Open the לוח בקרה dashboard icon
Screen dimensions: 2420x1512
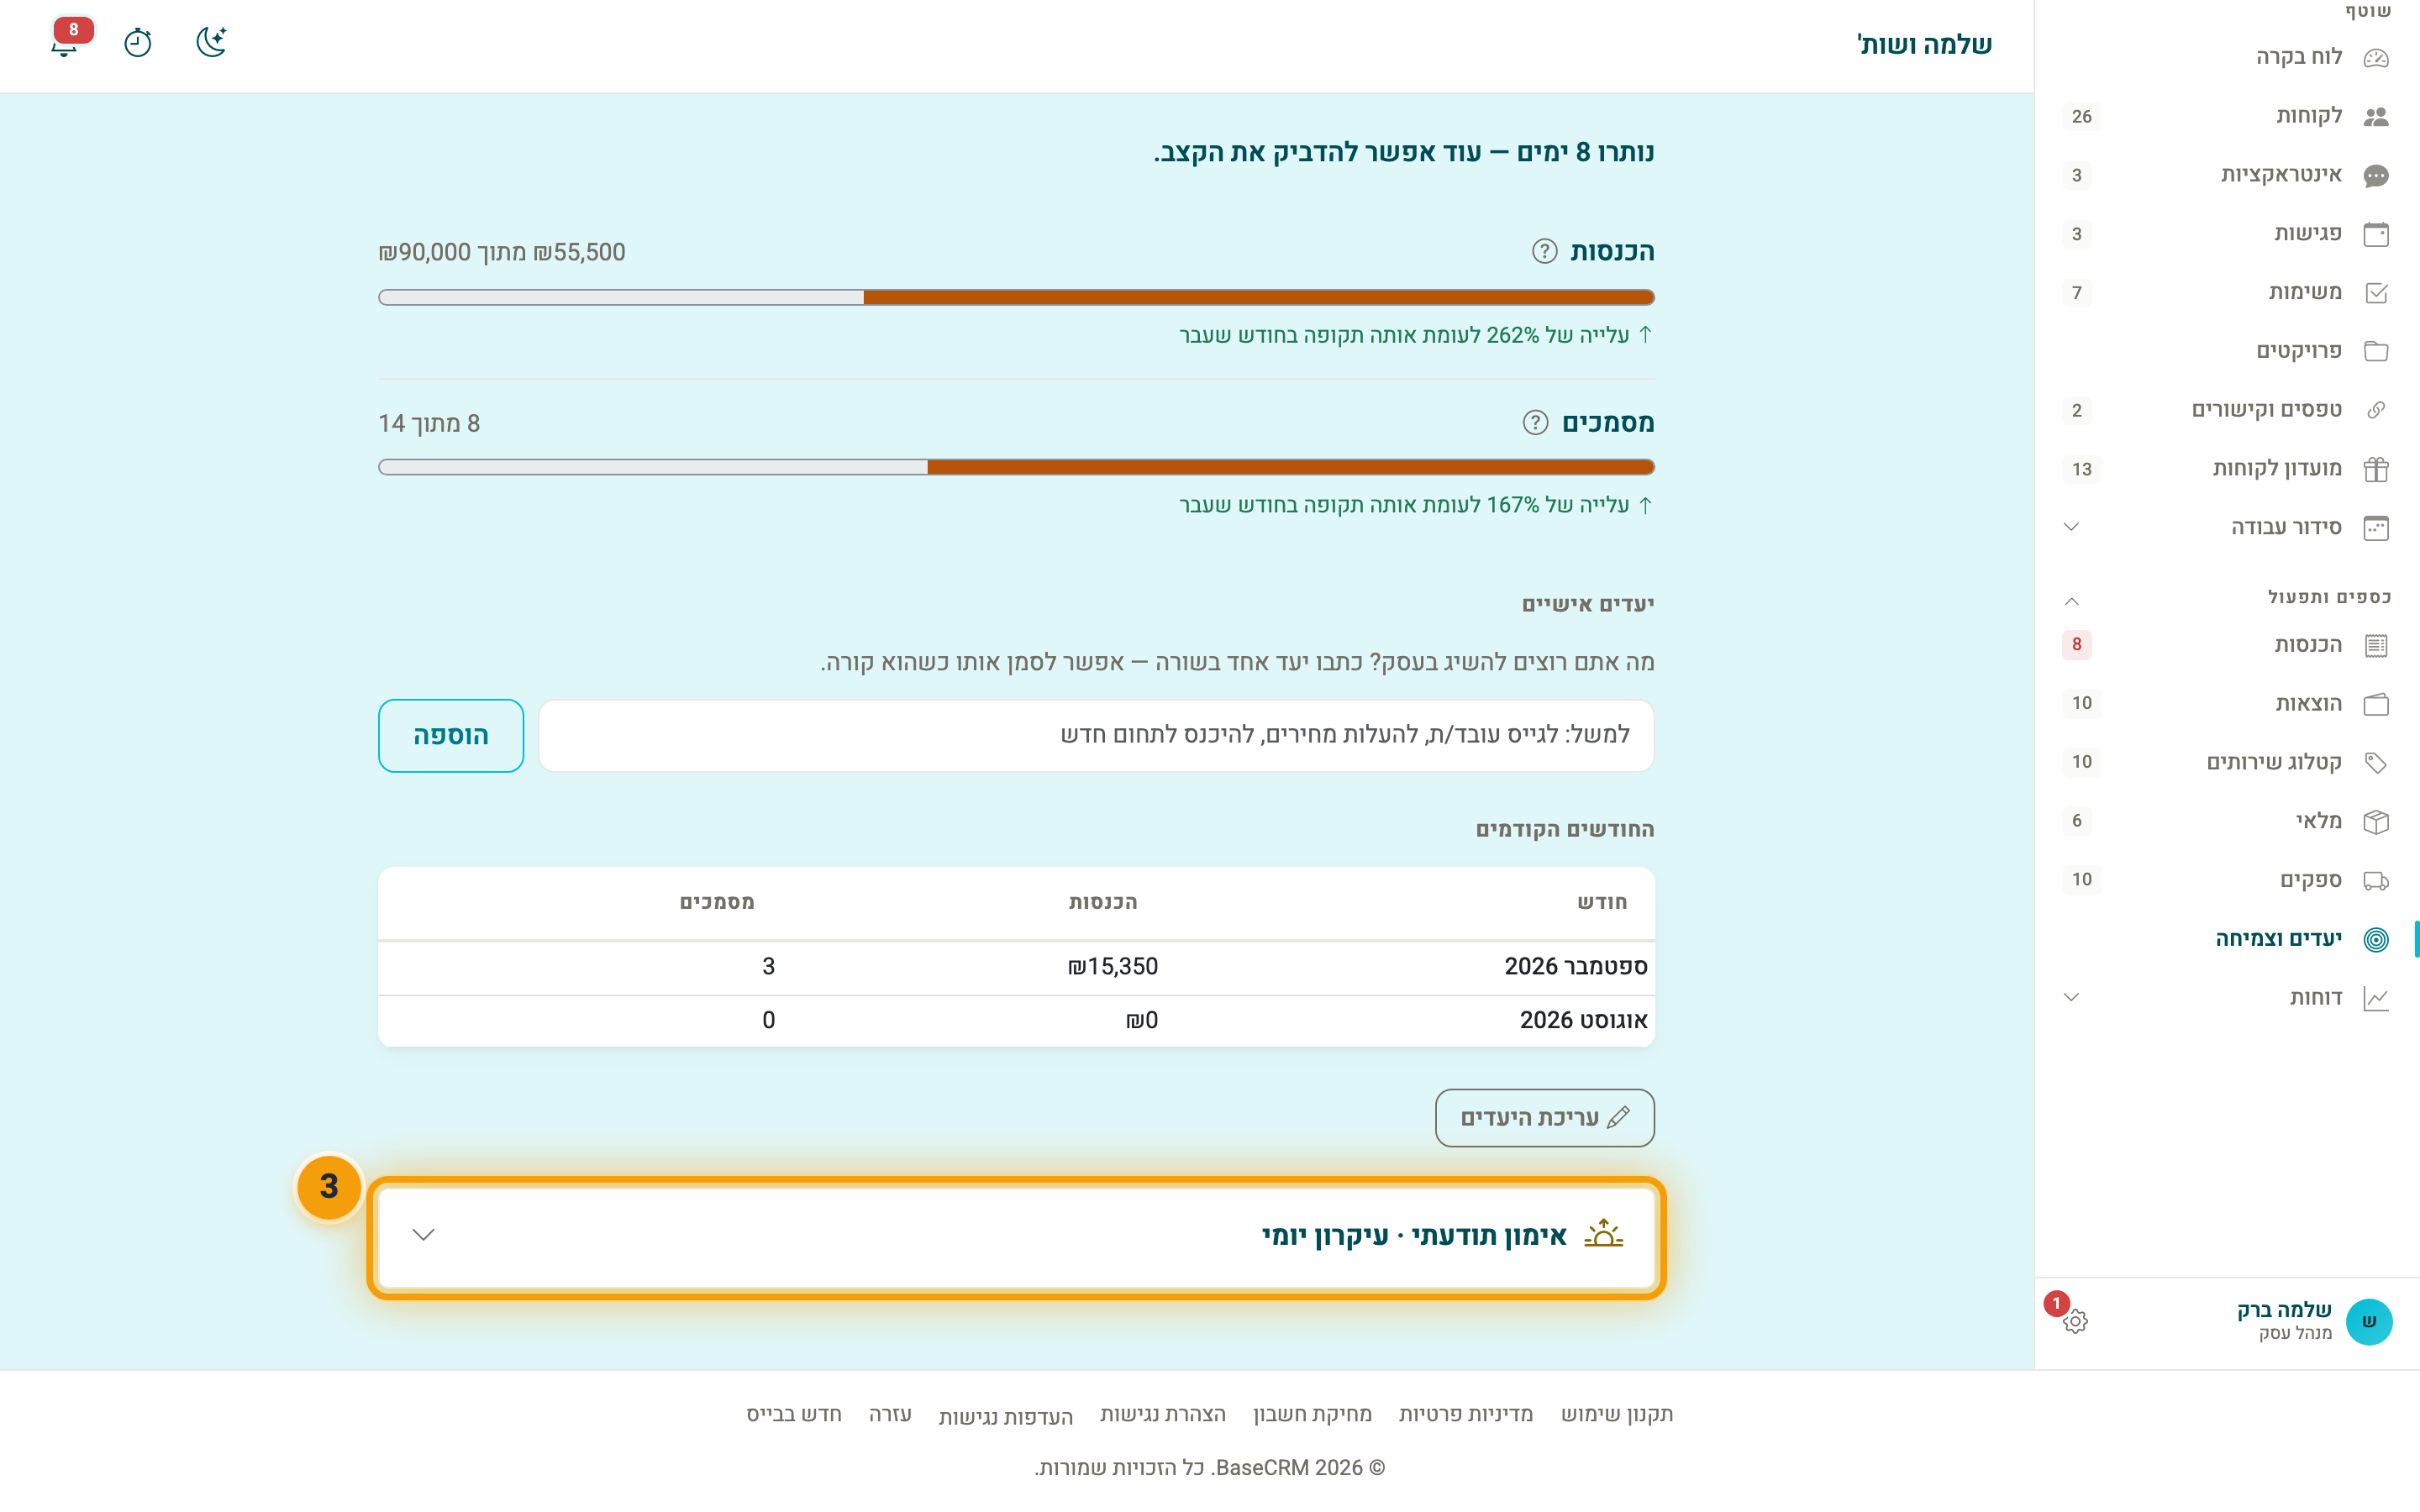coord(2376,57)
